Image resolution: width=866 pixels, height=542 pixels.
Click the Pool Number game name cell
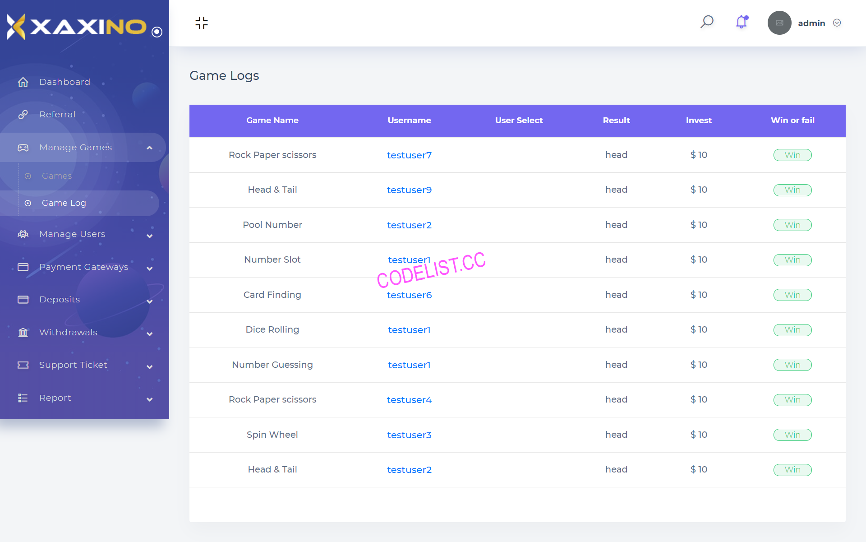(x=272, y=225)
